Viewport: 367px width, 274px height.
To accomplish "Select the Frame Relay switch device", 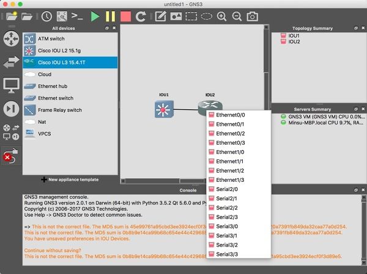I will [70, 110].
